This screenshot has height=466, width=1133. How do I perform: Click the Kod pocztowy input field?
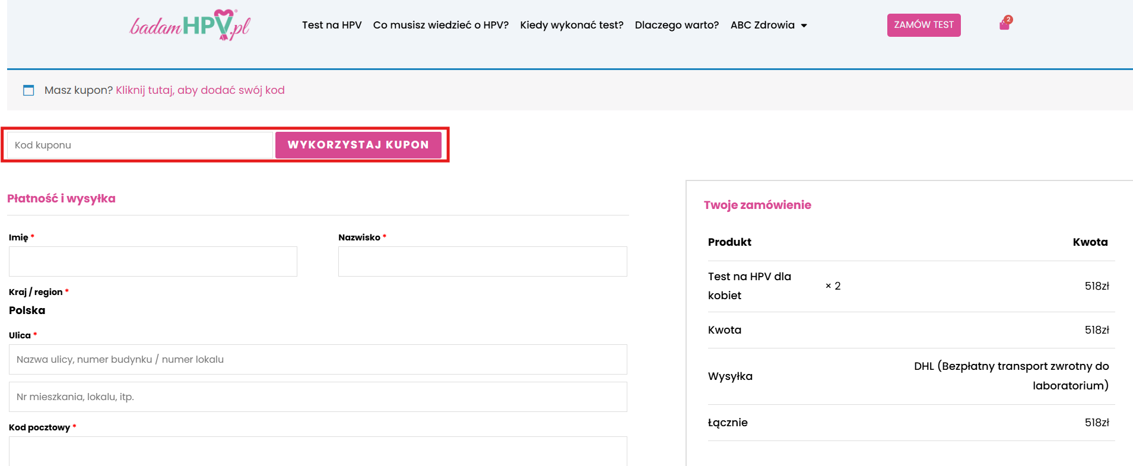[318, 451]
